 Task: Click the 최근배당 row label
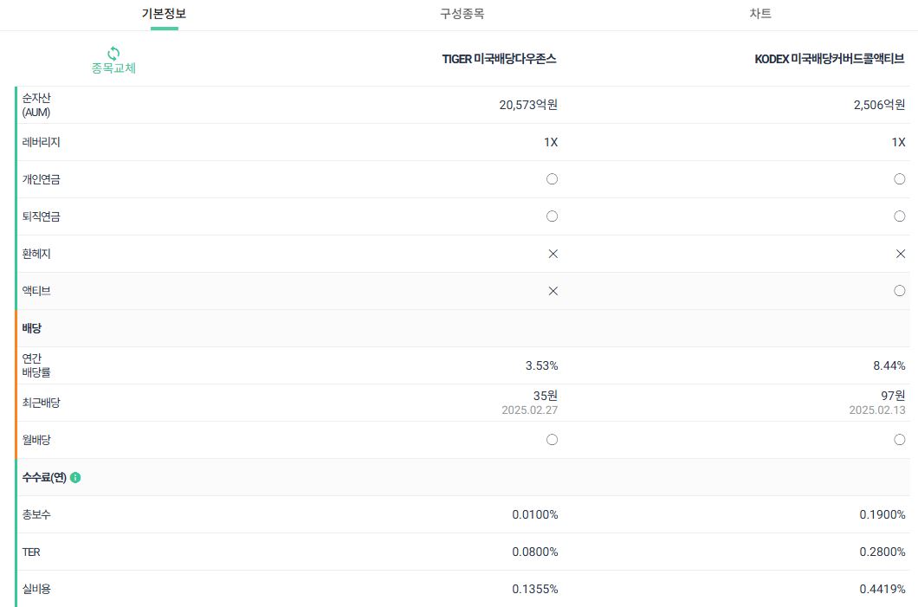click(x=41, y=403)
